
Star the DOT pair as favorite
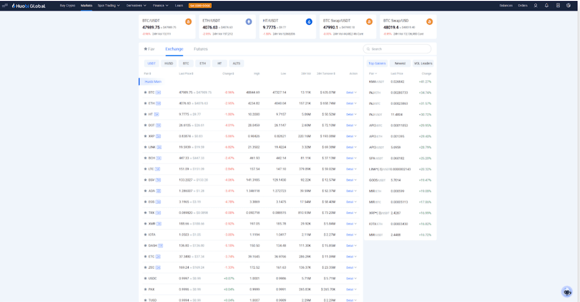tap(145, 125)
